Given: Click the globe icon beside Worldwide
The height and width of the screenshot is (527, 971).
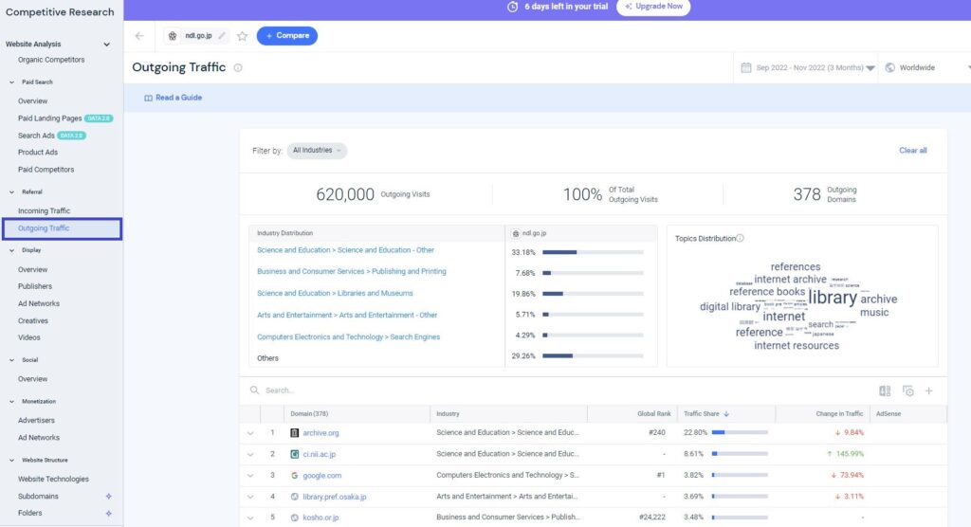Looking at the screenshot, I should pyautogui.click(x=889, y=67).
